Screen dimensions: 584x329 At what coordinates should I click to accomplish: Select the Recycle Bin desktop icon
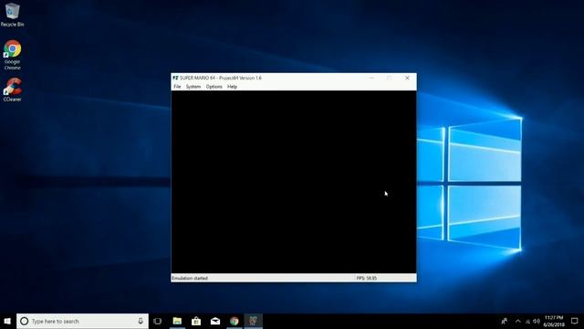click(x=12, y=15)
